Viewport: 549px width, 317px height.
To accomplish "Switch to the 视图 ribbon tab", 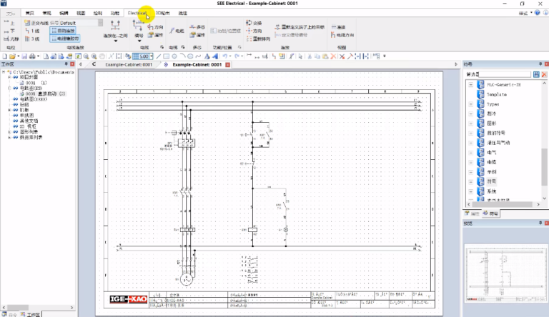I will (x=81, y=13).
